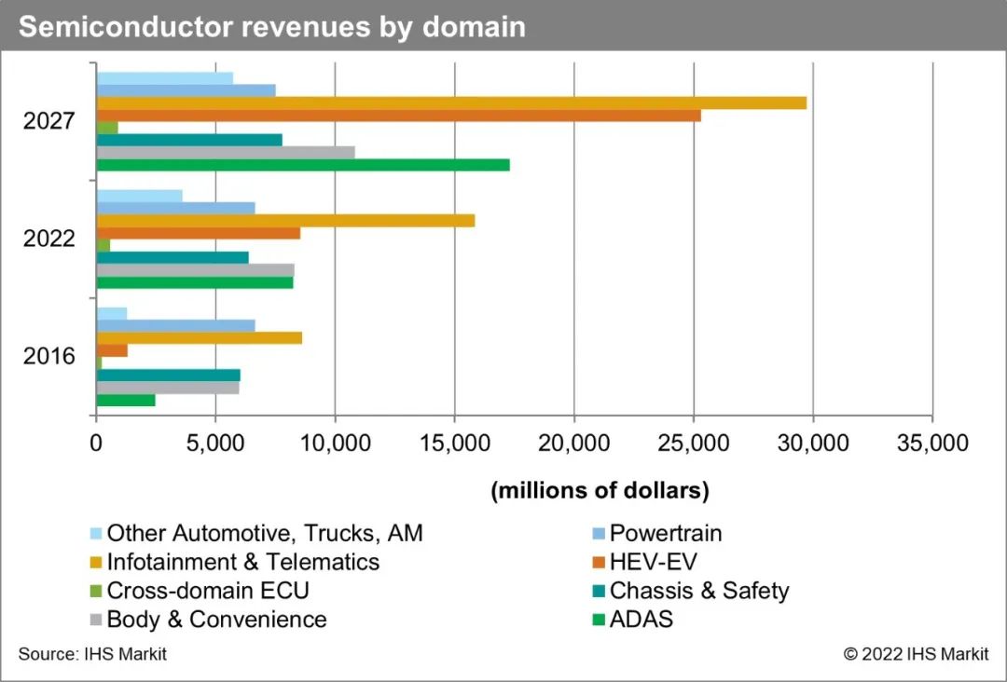Click the 2027 Infotainment & Telematics bar
This screenshot has height=682, width=1007.
(451, 102)
